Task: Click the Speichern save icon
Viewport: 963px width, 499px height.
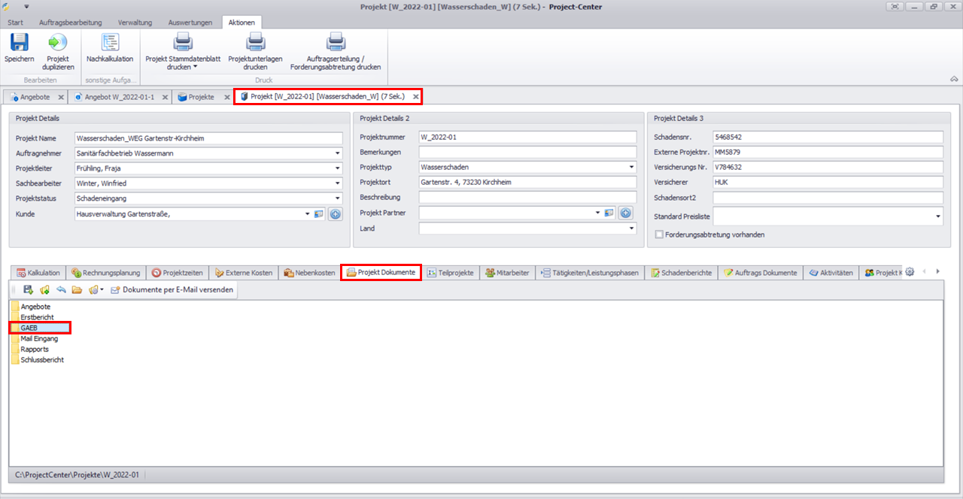Action: (19, 44)
